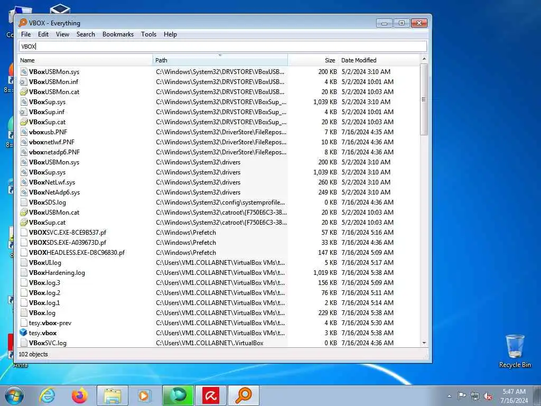Open the Search menu
Image resolution: width=541 pixels, height=406 pixels.
pyautogui.click(x=86, y=34)
